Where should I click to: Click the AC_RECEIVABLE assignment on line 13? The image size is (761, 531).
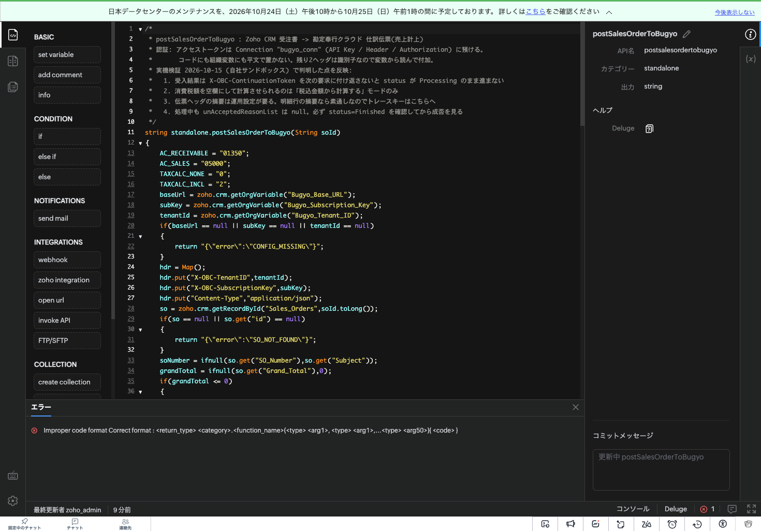[204, 153]
